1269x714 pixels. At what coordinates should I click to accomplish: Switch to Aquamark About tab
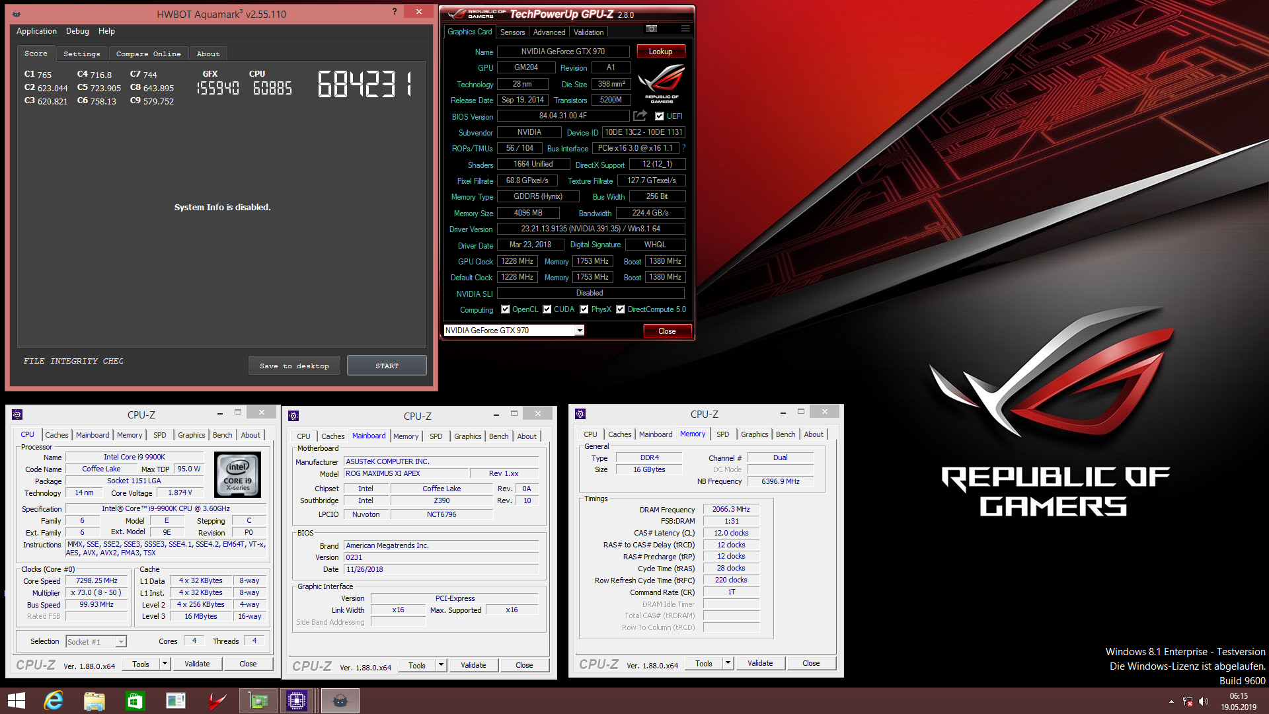coord(208,54)
